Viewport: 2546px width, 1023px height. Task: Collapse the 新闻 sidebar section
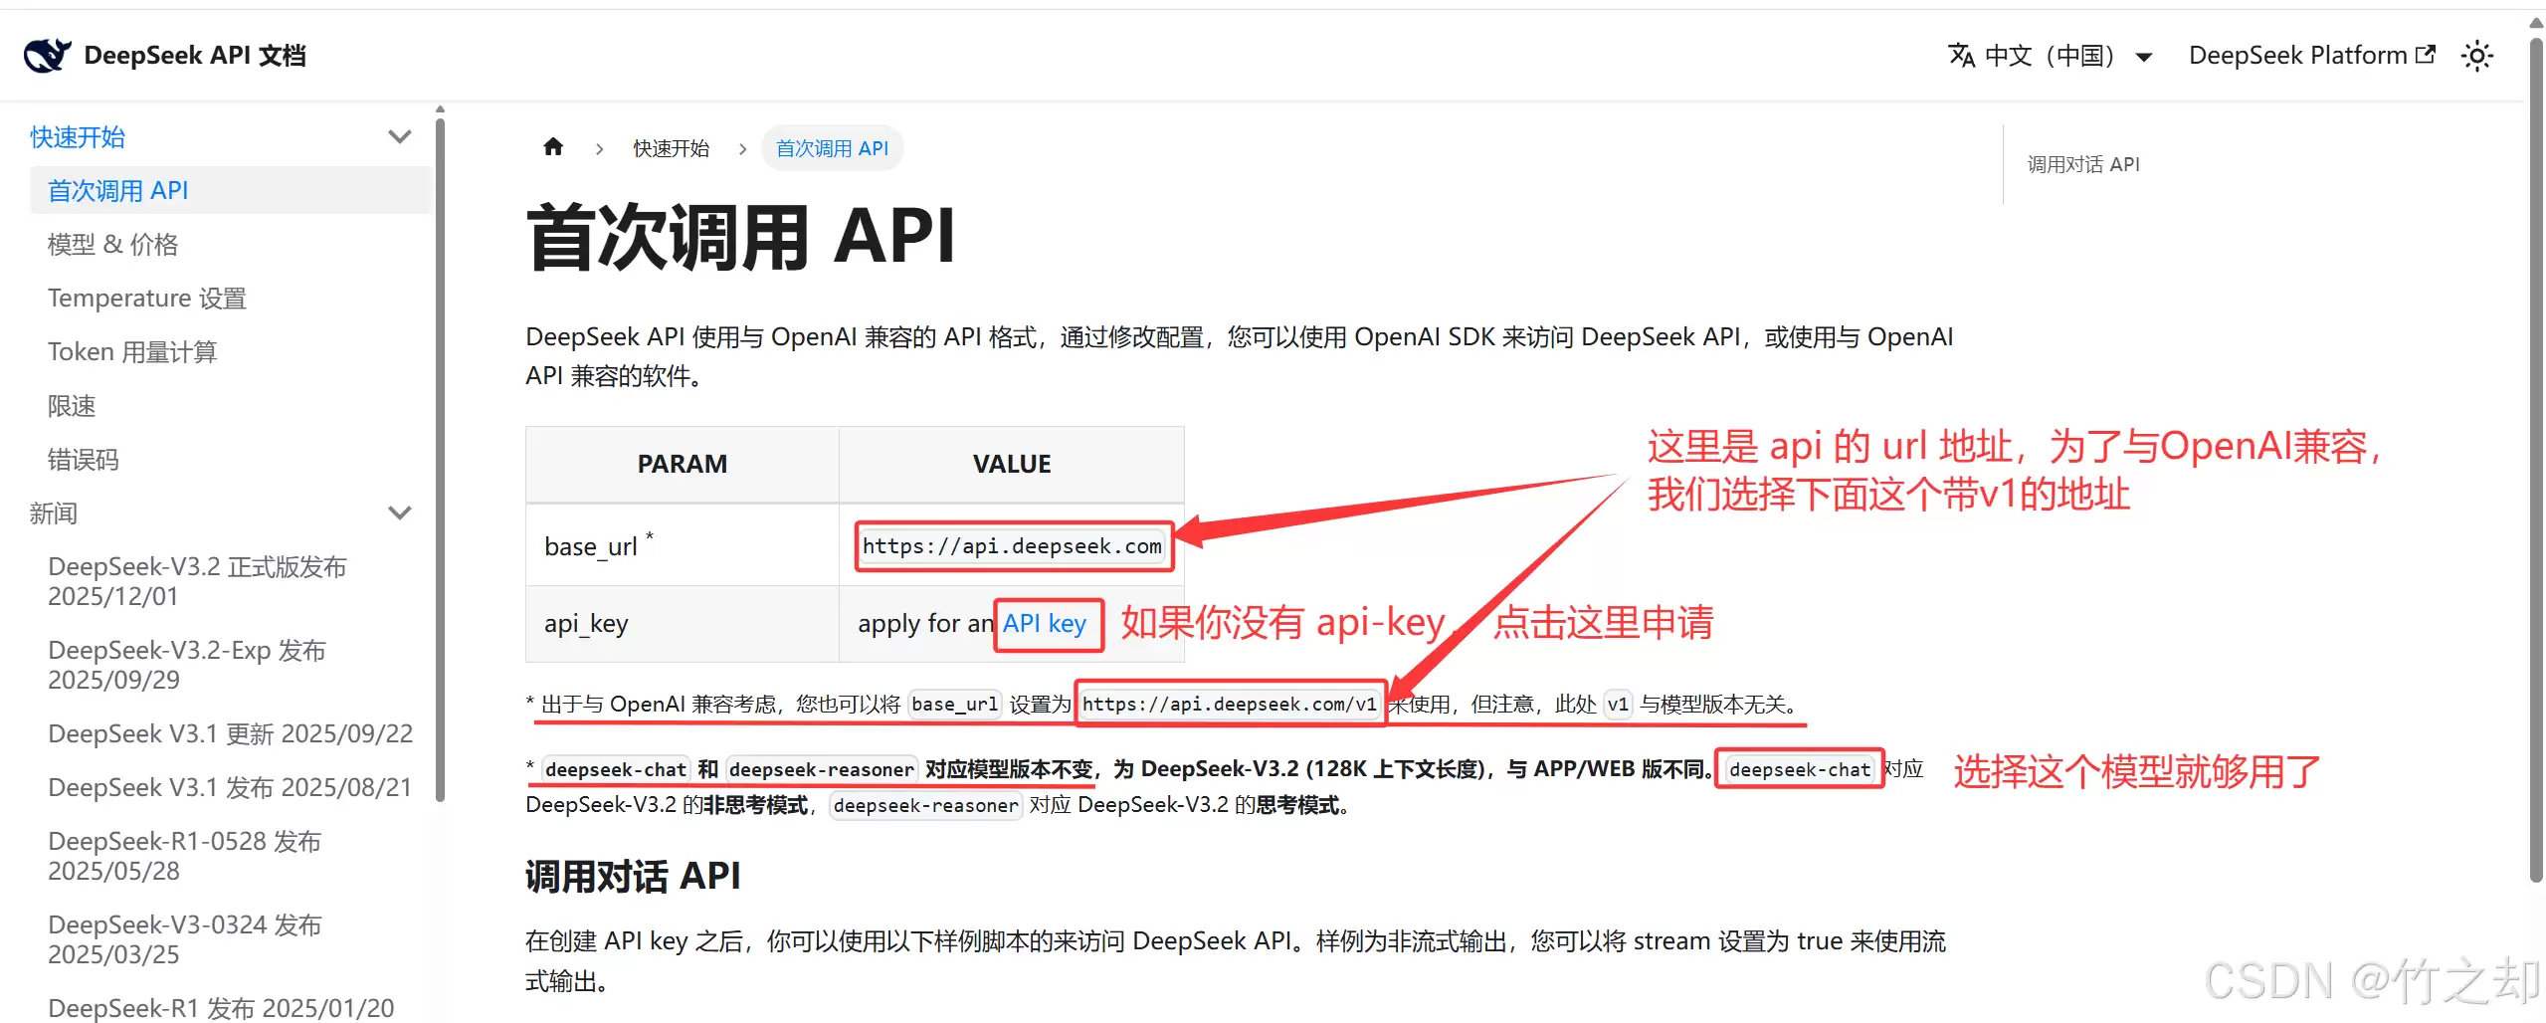tap(400, 512)
